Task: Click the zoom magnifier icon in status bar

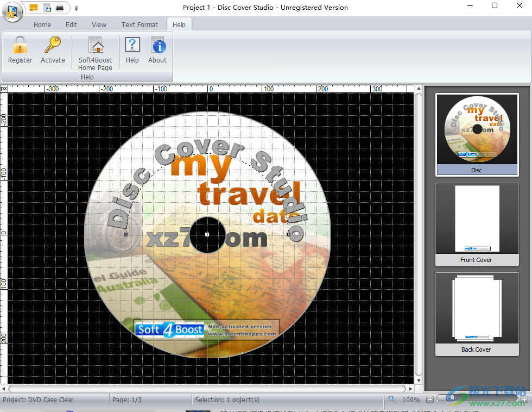Action: pos(392,399)
